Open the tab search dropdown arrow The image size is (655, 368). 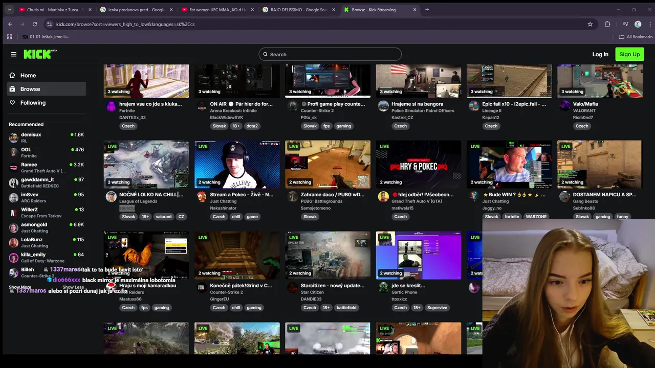9,9
